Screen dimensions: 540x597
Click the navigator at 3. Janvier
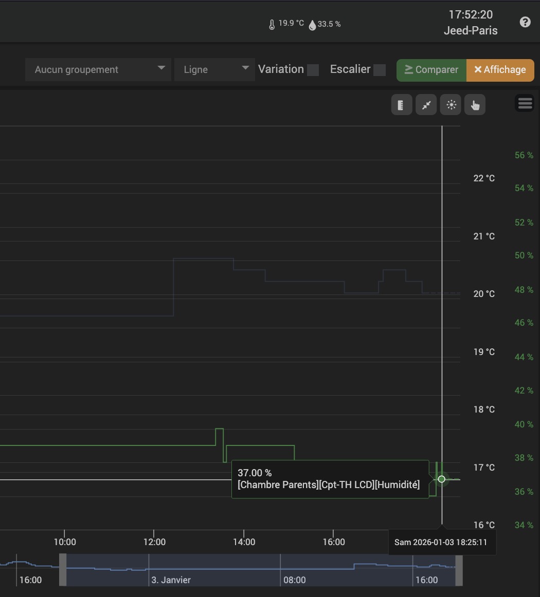pos(171,580)
